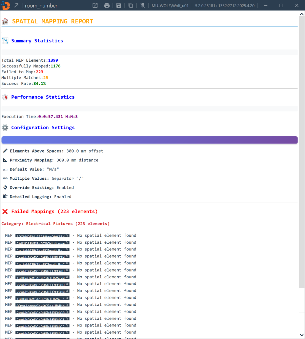Click magnifier on element 0DxgAomsy9bx0C5asUB4Hp

(x=67, y=305)
